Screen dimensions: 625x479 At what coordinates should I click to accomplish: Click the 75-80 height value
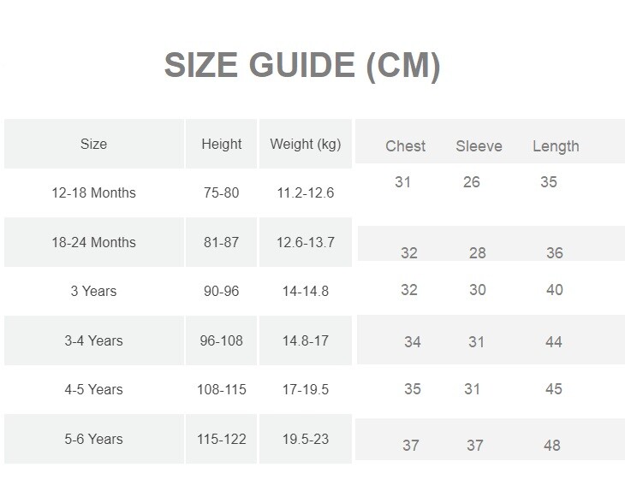222,192
